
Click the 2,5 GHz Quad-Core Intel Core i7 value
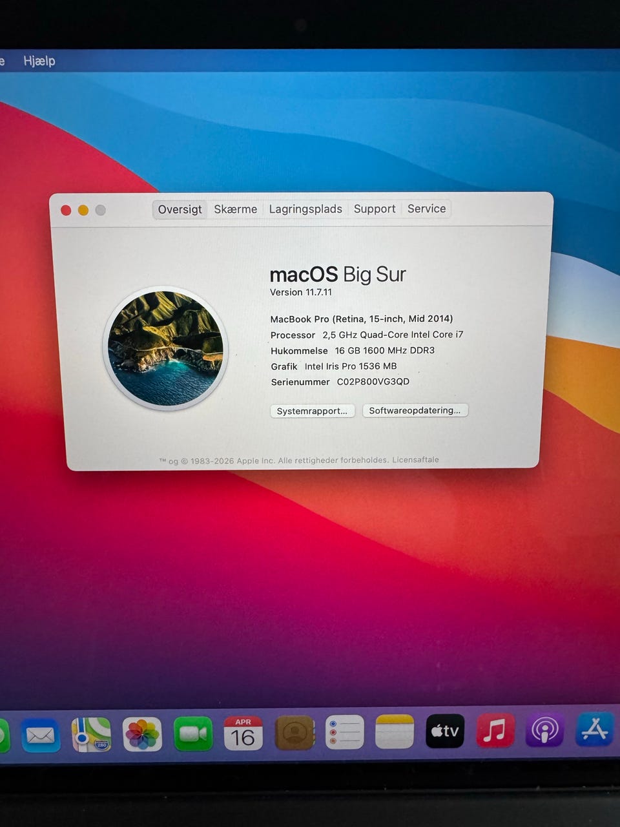click(x=393, y=335)
